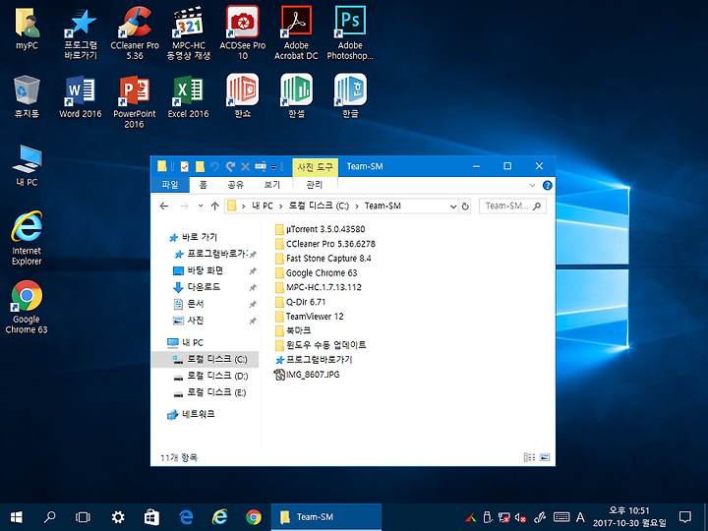The width and height of the screenshot is (708, 531).
Task: Select Google Chrome 63 desktop icon
Action: pyautogui.click(x=27, y=307)
